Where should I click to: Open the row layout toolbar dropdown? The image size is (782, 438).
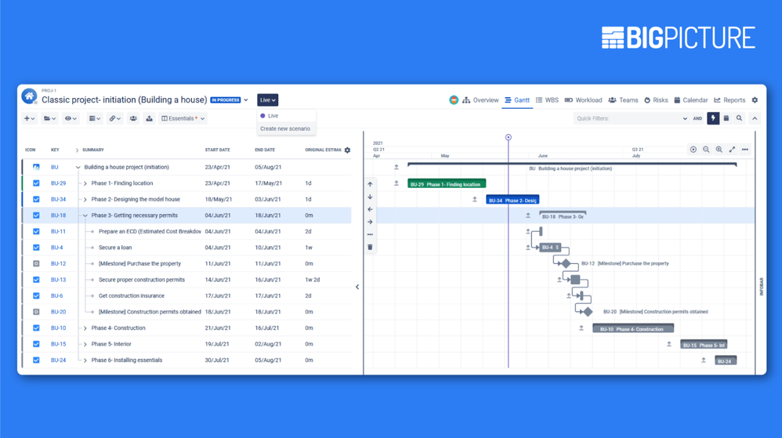point(94,119)
